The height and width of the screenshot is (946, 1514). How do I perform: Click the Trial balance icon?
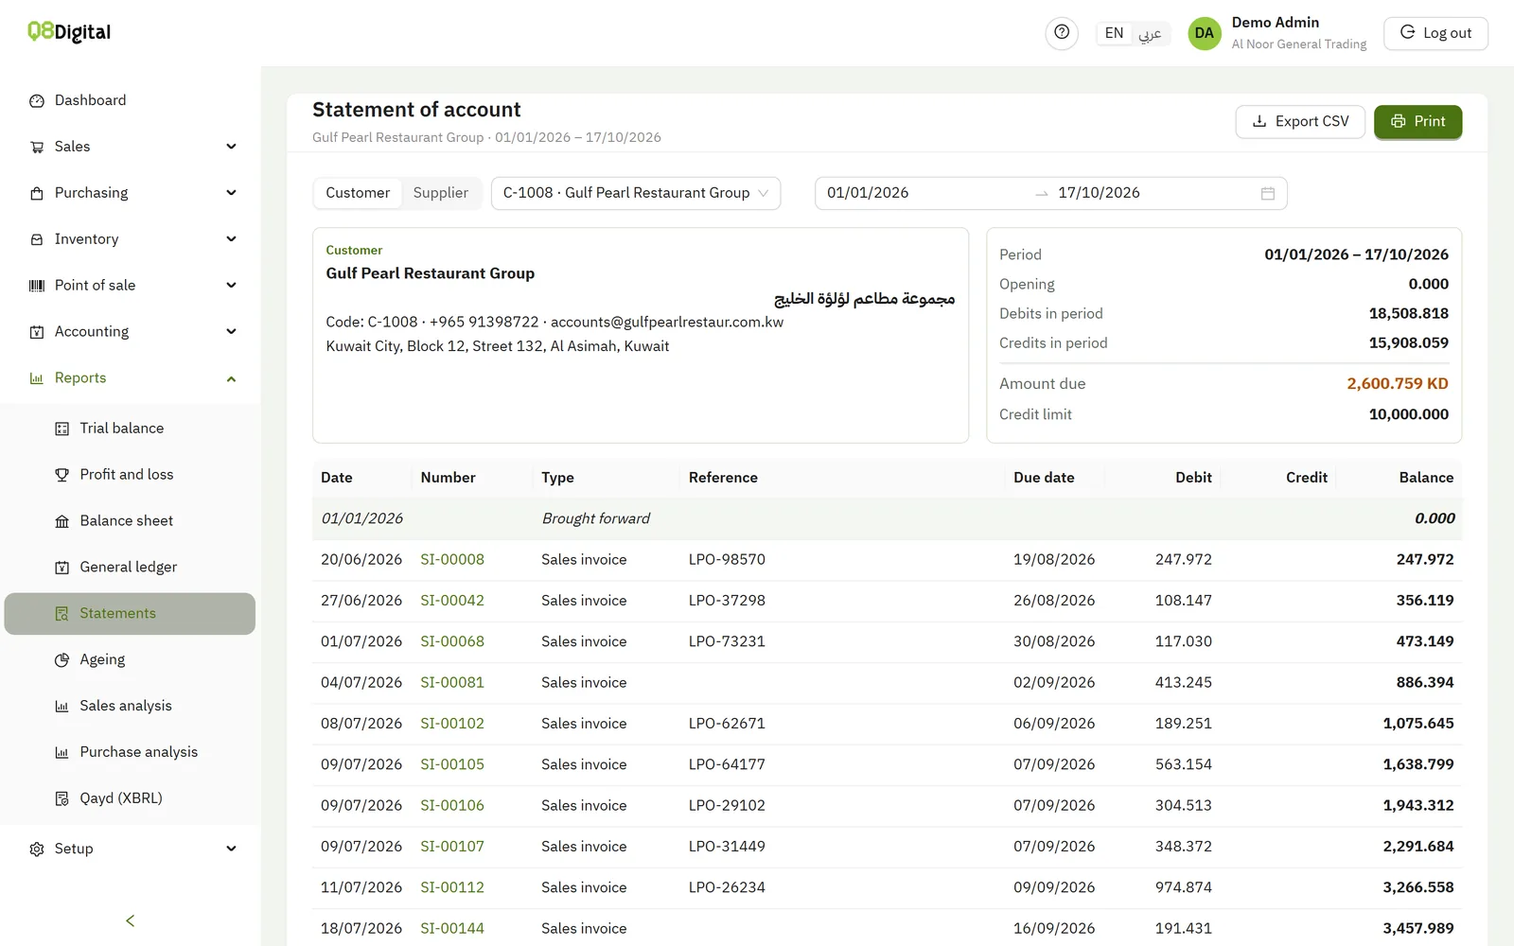pos(62,429)
